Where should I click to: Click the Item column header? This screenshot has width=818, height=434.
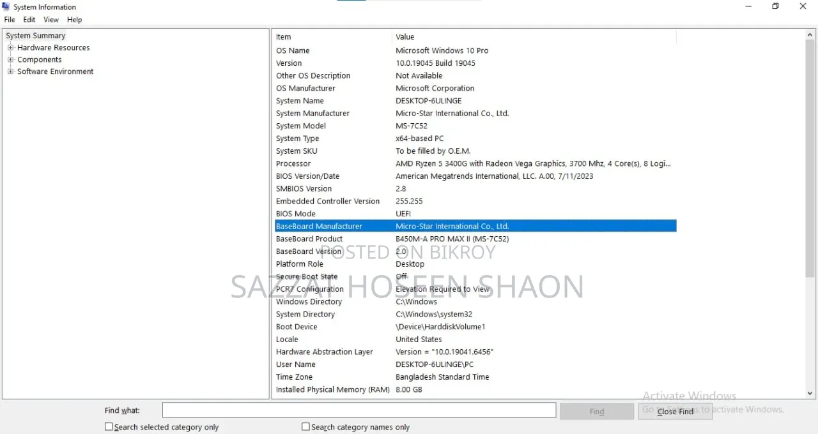click(x=332, y=37)
